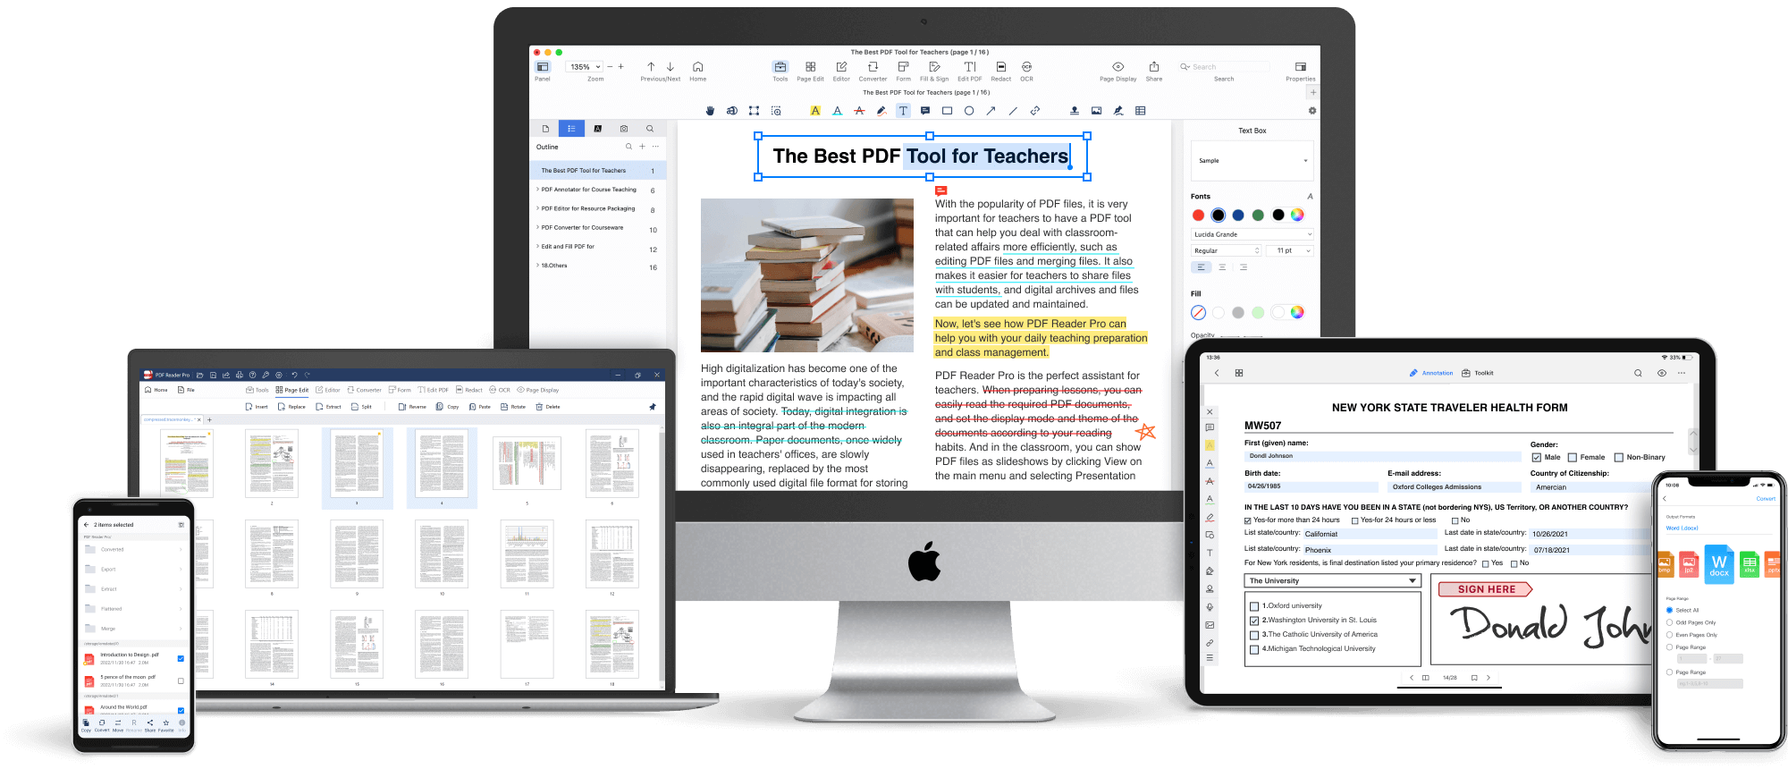Click Extract button in Windows Page Edit
Image resolution: width=1788 pixels, height=769 pixels.
(x=328, y=407)
